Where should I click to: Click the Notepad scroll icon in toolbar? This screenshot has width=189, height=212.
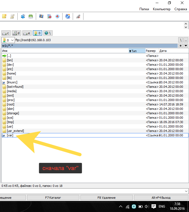(x=12, y=17)
